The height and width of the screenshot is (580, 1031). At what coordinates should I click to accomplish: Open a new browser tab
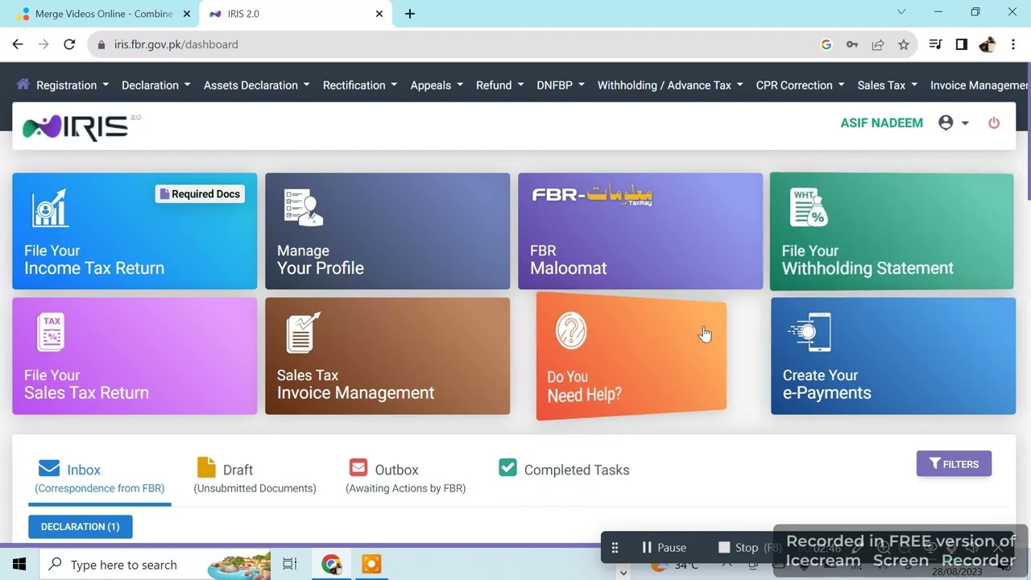point(409,14)
